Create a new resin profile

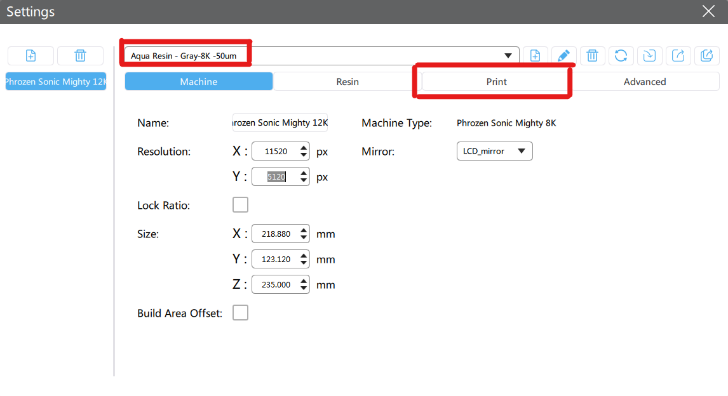point(536,56)
